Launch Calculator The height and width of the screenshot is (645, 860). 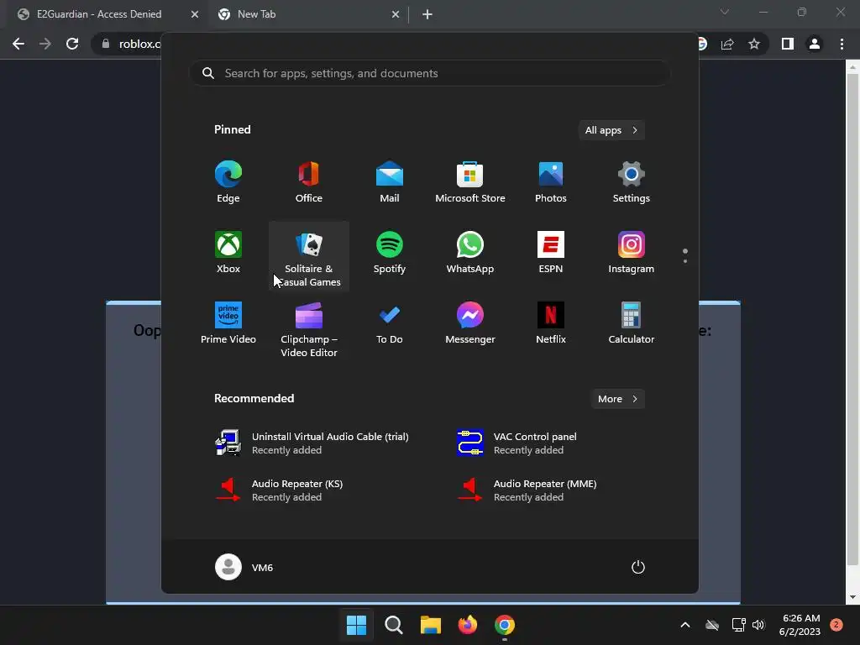pyautogui.click(x=632, y=323)
